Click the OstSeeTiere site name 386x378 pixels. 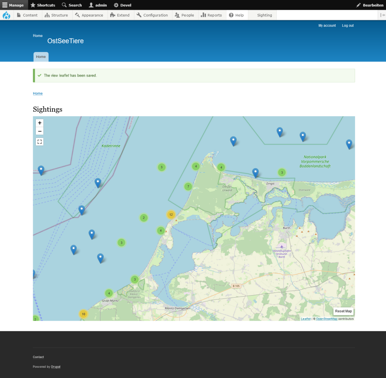66,41
